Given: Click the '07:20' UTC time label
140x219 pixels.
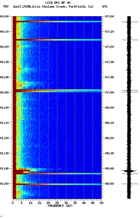Looking at the screenshot, I should click(110, 47).
